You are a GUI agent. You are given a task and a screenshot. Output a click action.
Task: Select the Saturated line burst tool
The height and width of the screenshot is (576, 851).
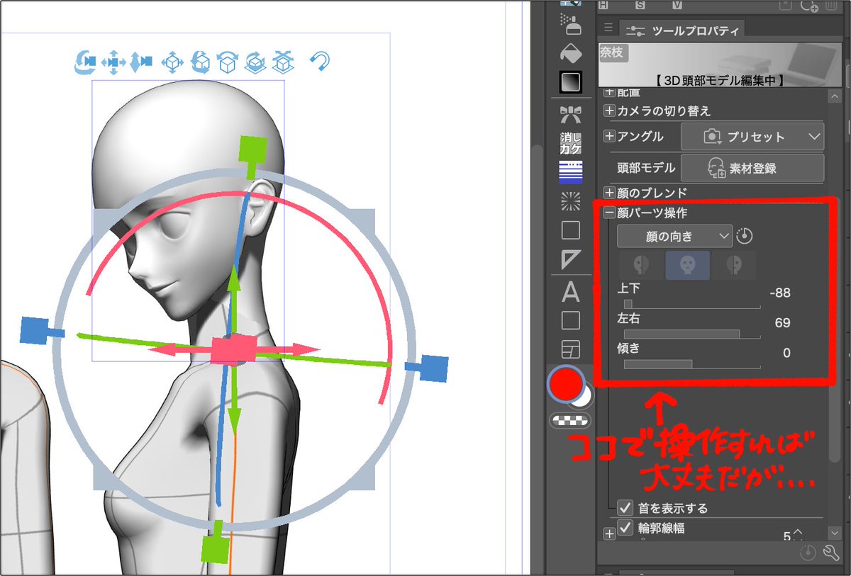click(571, 202)
